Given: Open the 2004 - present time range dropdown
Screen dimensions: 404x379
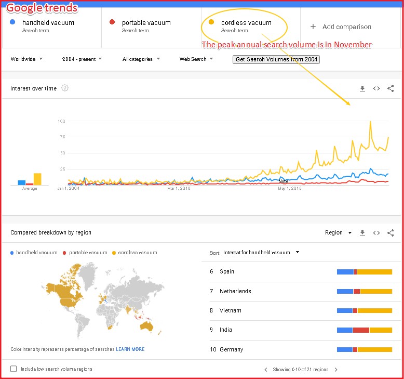Looking at the screenshot, I should coord(82,59).
